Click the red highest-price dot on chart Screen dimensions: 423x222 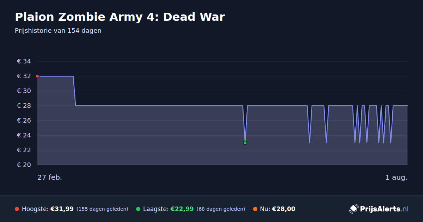pos(37,76)
